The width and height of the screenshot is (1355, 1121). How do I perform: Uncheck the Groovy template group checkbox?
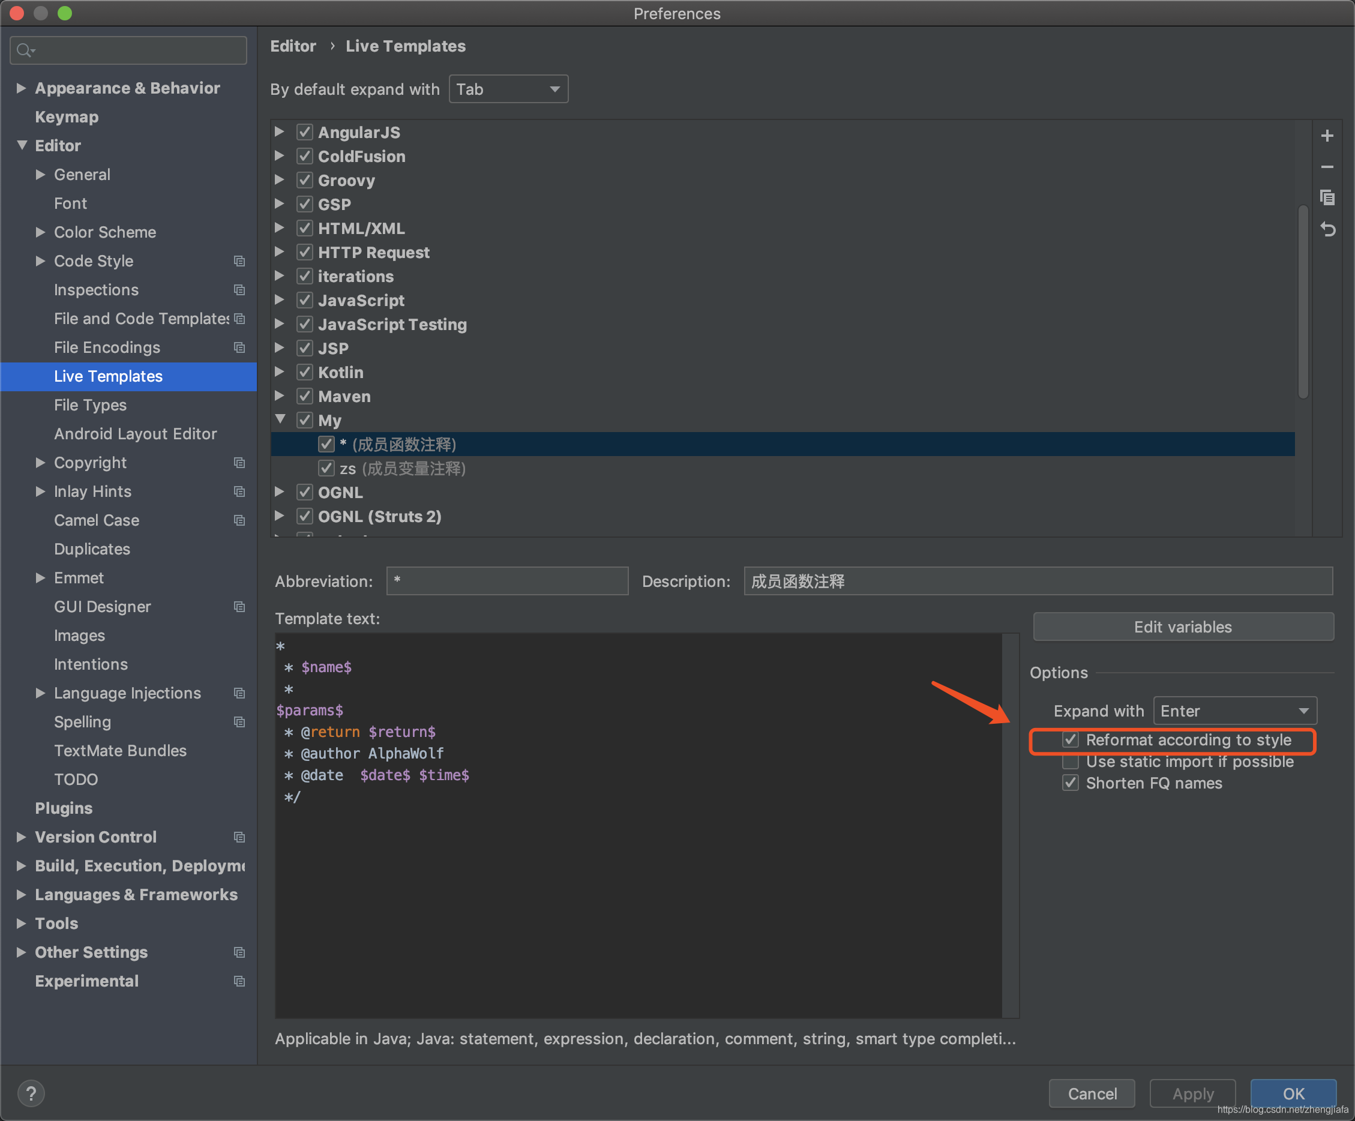[305, 180]
